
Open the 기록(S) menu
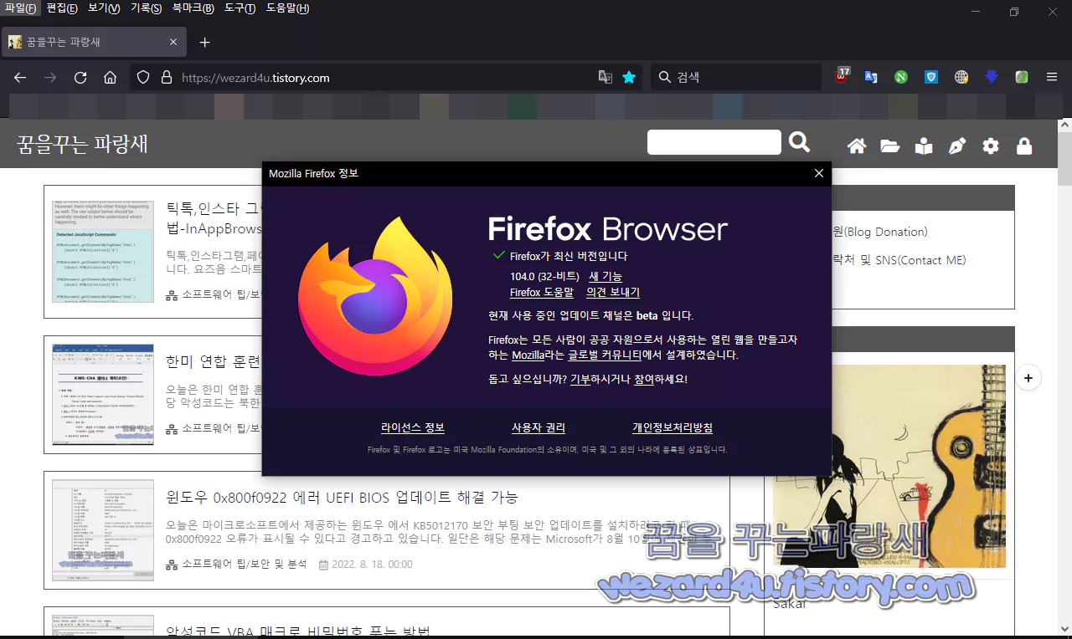[x=146, y=8]
